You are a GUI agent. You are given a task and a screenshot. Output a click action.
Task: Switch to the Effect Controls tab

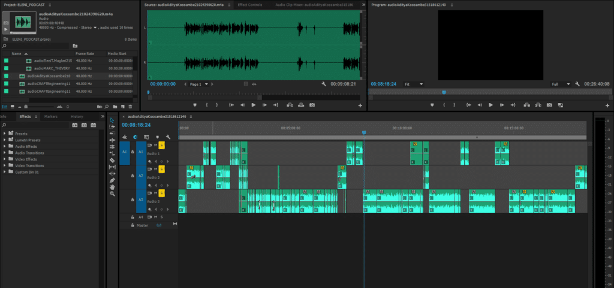[250, 4]
